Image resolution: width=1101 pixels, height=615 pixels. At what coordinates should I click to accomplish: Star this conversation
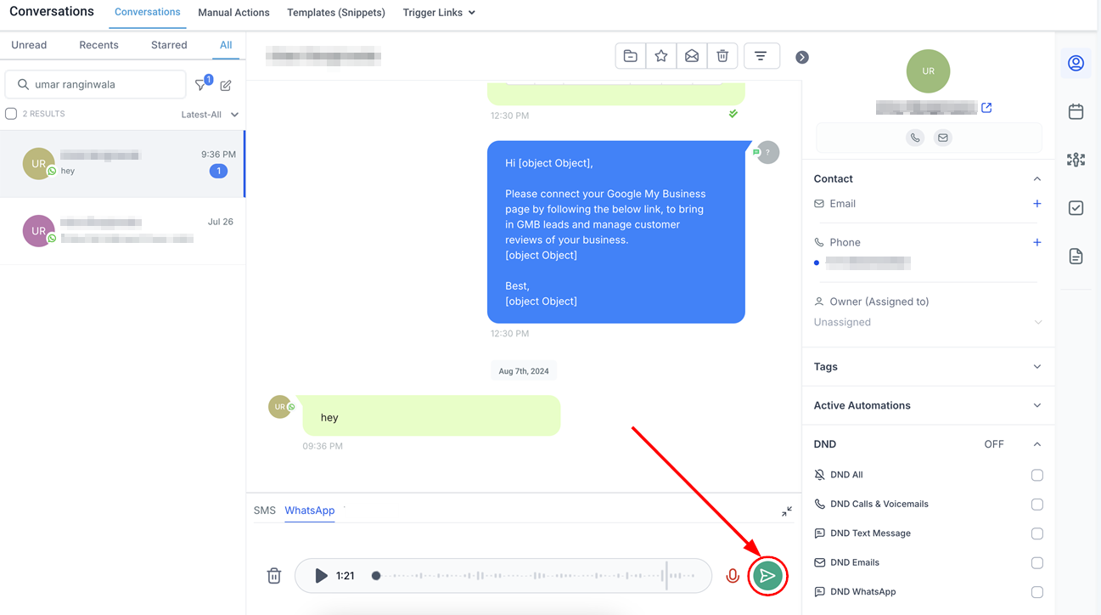(x=661, y=56)
